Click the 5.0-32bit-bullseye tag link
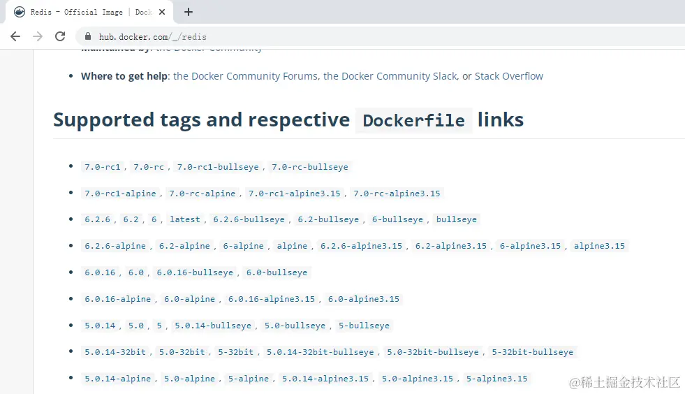This screenshot has width=685, height=394. pos(433,352)
